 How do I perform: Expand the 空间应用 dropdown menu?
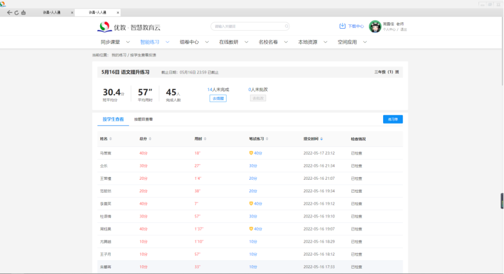point(365,42)
